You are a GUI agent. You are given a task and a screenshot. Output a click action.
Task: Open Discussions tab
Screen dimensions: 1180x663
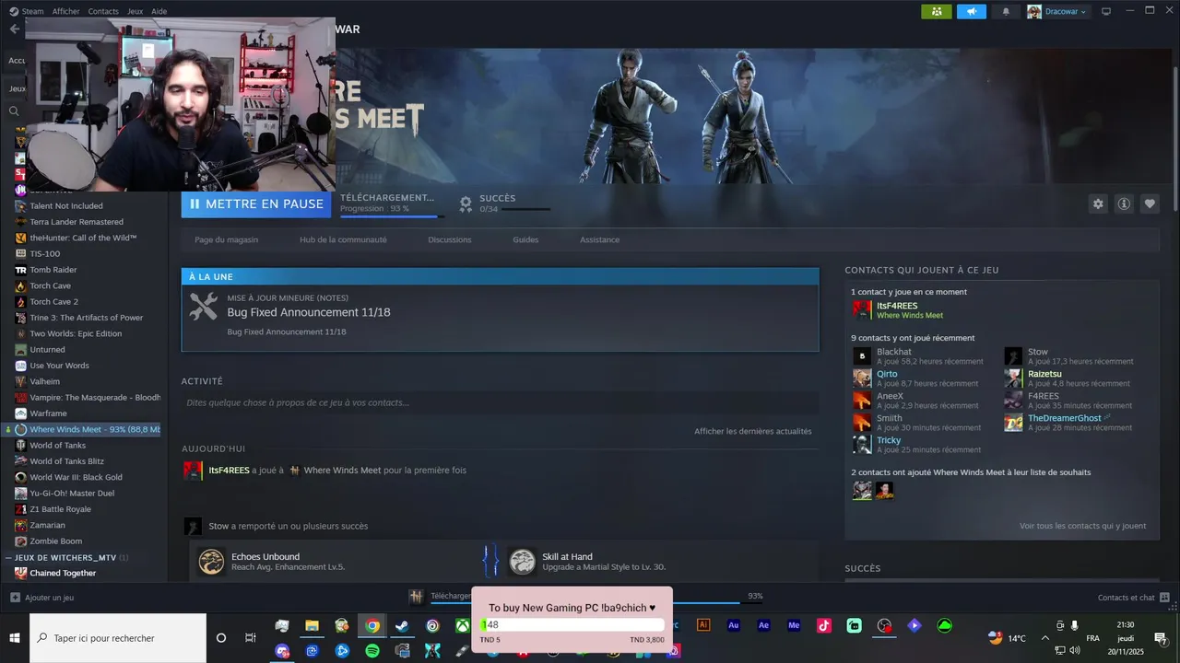tap(450, 239)
